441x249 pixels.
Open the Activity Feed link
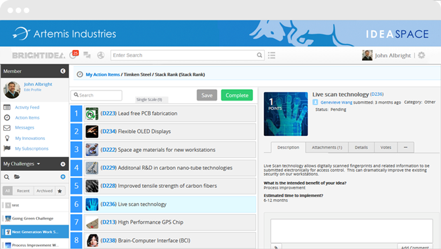(27, 107)
